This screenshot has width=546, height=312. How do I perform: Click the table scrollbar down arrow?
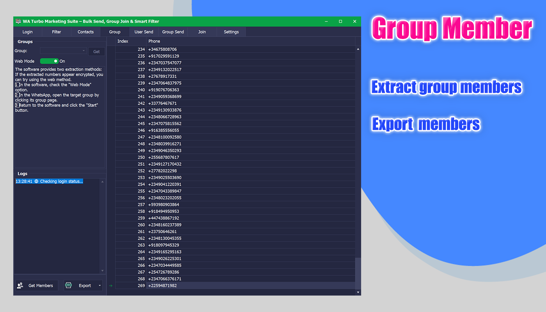click(x=358, y=292)
